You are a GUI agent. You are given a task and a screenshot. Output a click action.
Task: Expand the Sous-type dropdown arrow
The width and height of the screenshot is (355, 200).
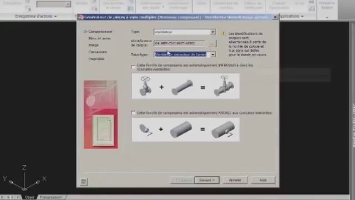[x=213, y=54]
